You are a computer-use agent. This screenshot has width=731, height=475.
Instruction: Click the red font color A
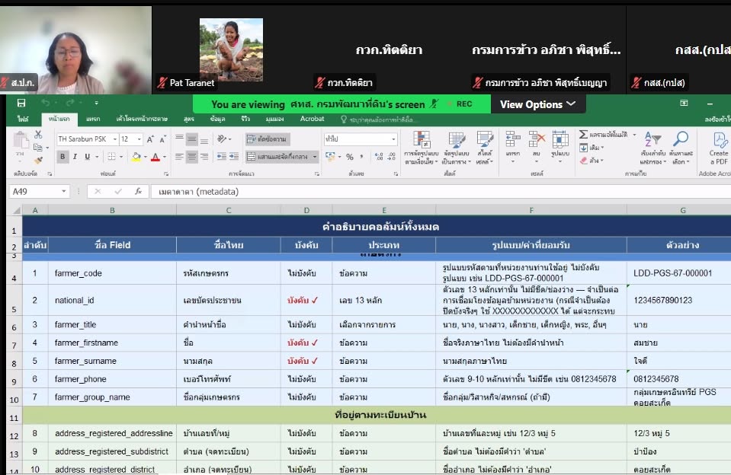[x=155, y=157]
